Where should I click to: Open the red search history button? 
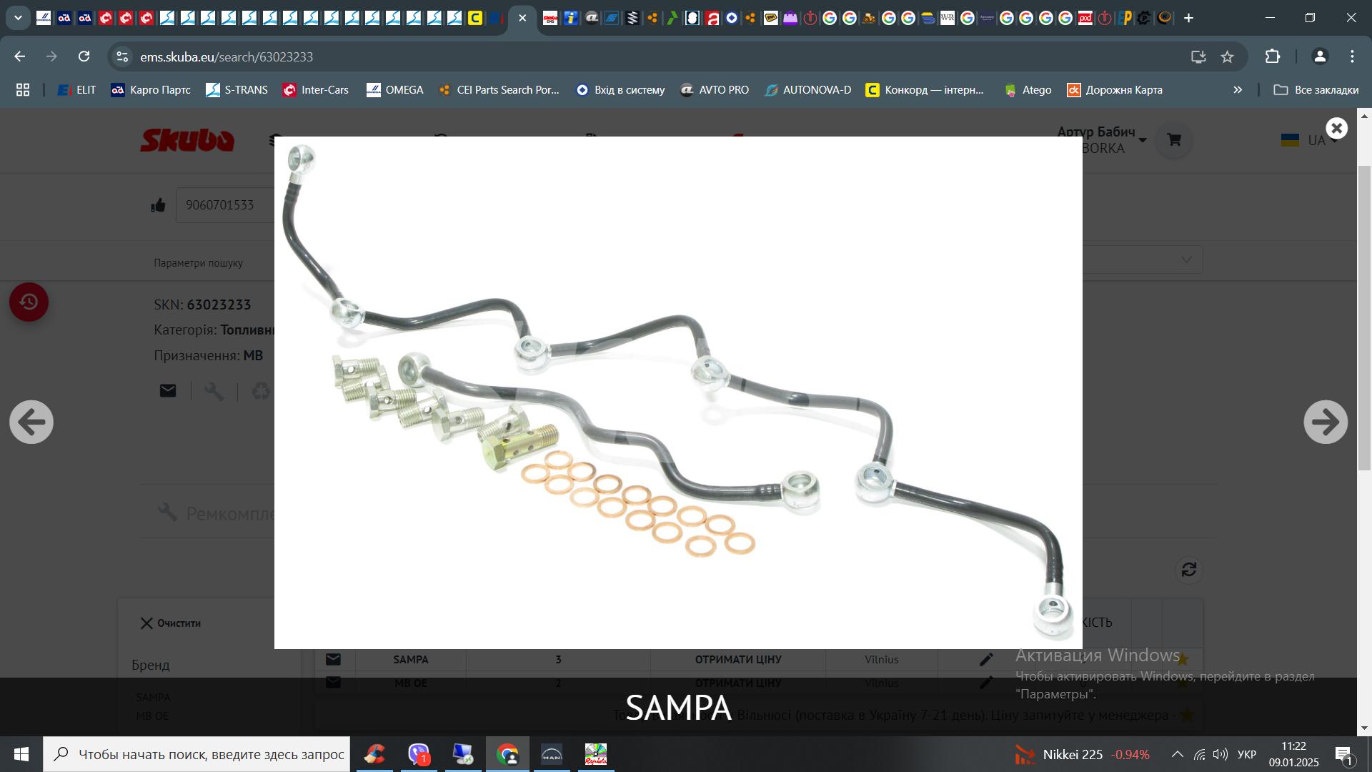coord(29,302)
